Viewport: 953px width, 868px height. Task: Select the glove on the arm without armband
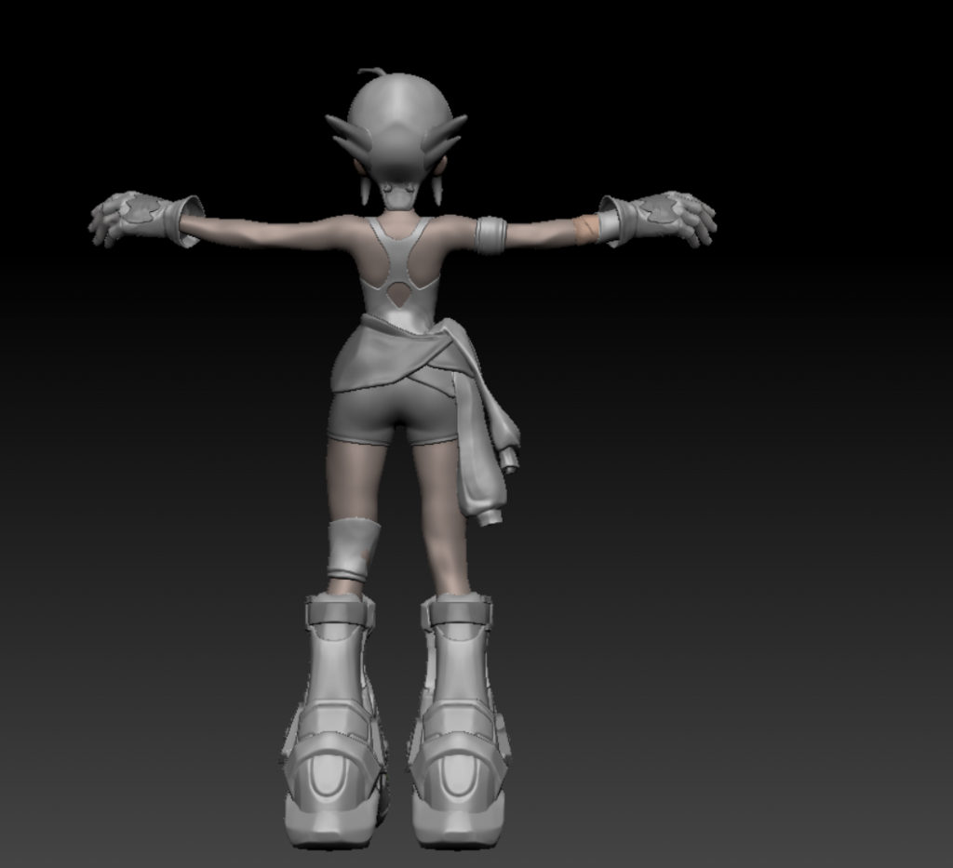click(140, 216)
